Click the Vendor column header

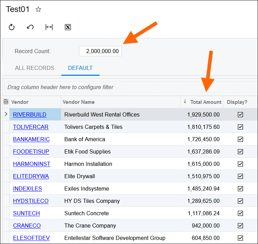point(20,102)
